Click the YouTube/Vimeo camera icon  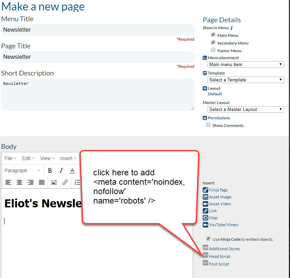point(205,225)
